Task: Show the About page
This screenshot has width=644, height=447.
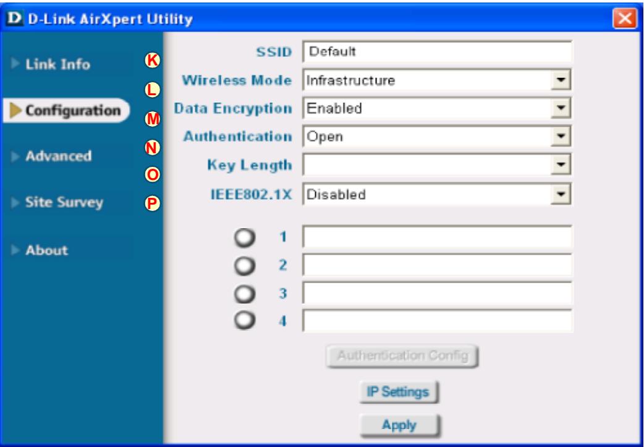Action: (46, 250)
